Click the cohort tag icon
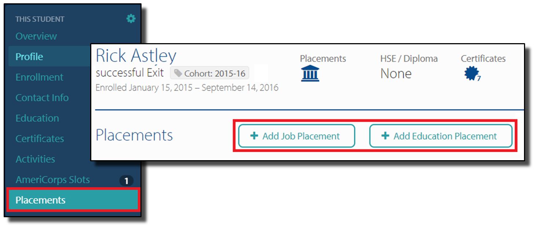 click(178, 74)
